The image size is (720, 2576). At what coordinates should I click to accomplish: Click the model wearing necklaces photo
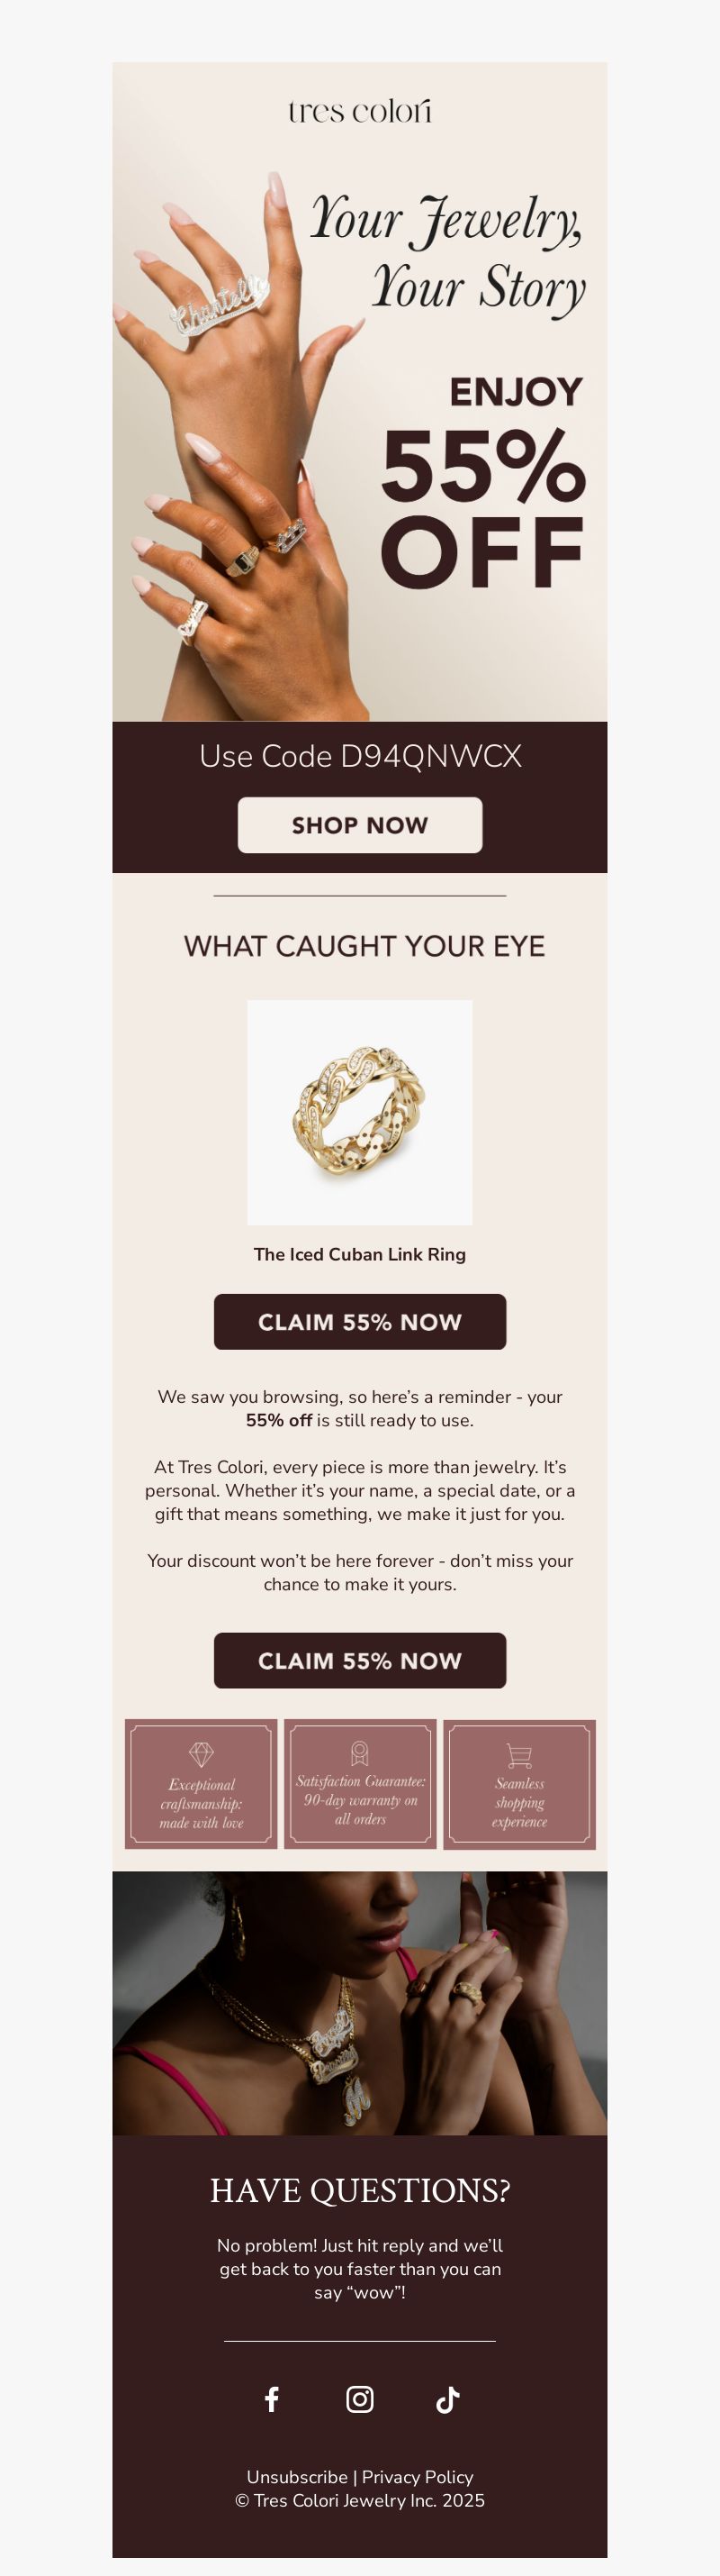[x=359, y=2003]
